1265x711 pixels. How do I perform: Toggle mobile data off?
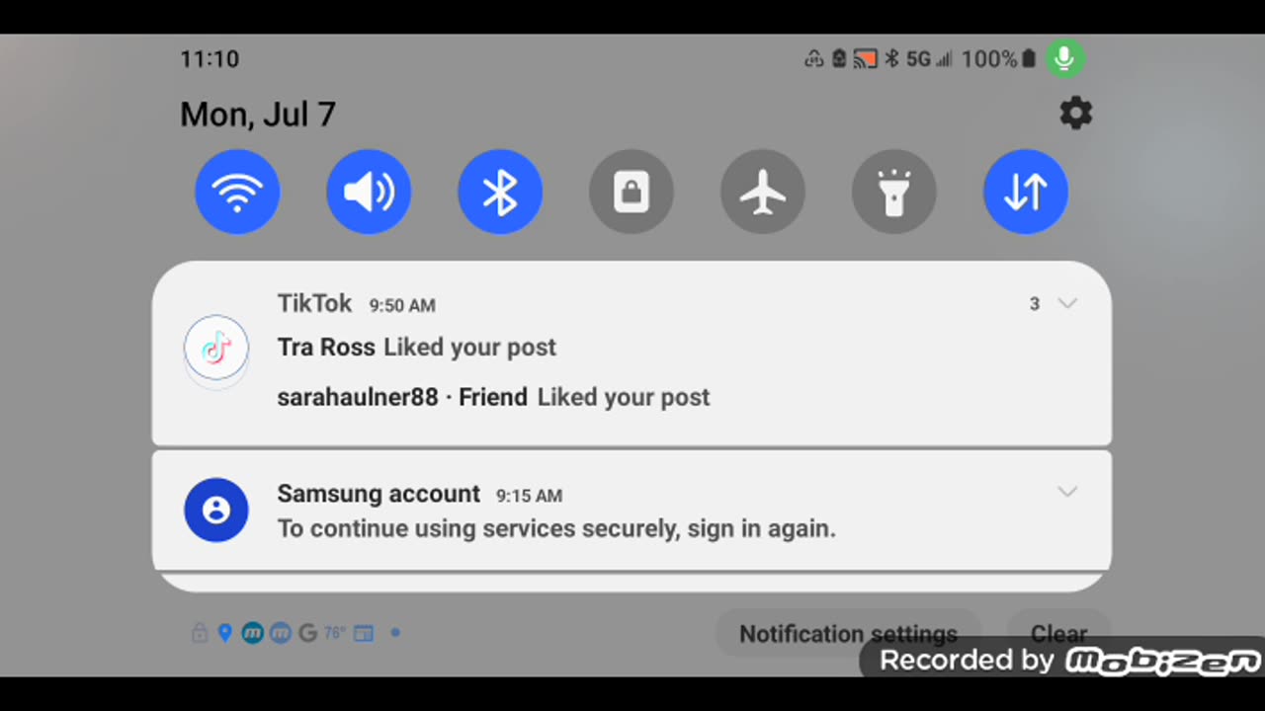tap(1026, 192)
